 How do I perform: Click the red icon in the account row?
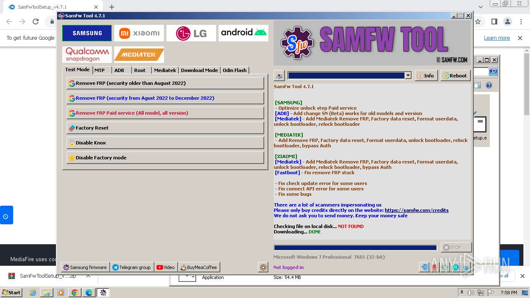[x=434, y=267]
